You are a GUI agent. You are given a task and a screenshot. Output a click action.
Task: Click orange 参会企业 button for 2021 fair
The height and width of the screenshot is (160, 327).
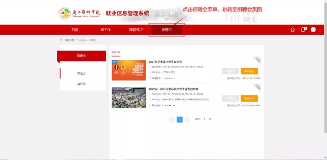point(249,71)
